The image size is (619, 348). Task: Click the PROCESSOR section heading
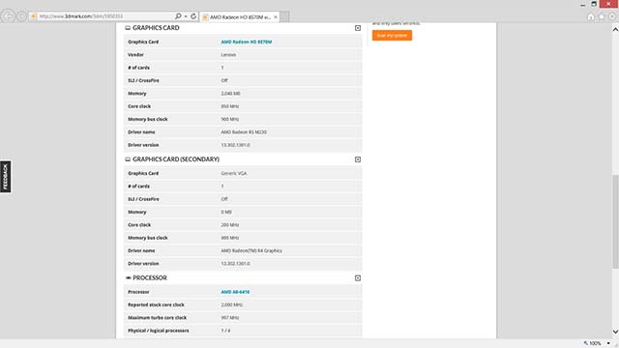150,278
